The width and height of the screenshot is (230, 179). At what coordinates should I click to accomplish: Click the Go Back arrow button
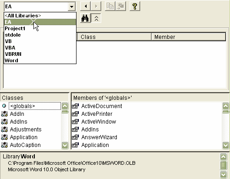(x=86, y=6)
